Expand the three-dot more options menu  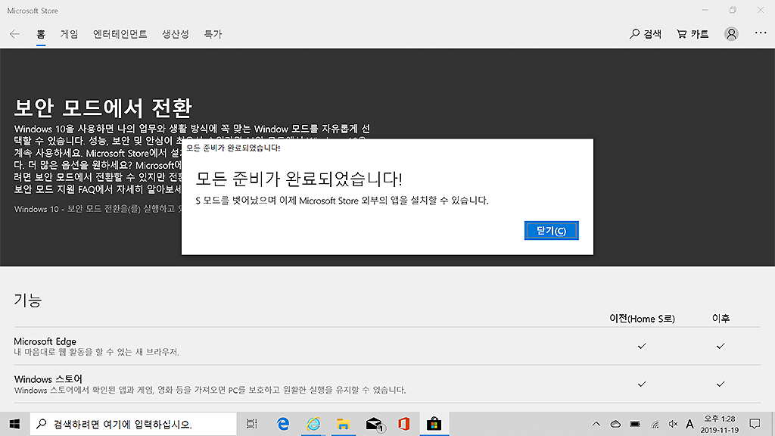click(761, 34)
